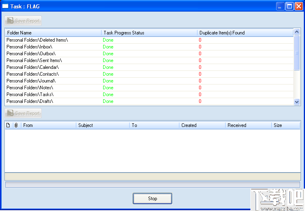Image resolution: width=305 pixels, height=211 pixels.
Task: Close the Task : FLAG window
Action: pos(299,6)
